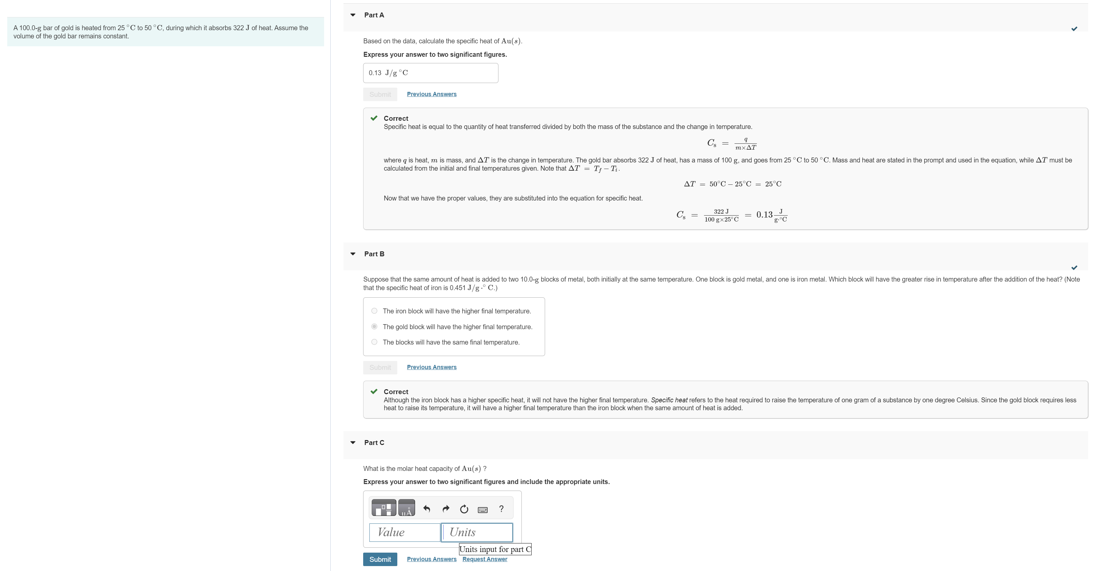Open keyboard shortcuts icon
Image resolution: width=1100 pixels, height=571 pixels.
click(483, 510)
